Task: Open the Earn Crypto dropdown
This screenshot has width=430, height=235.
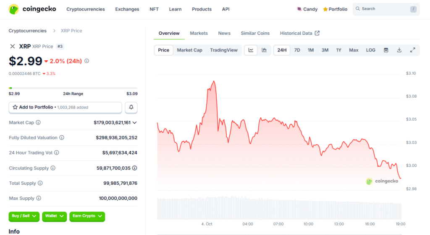Action: (87, 216)
